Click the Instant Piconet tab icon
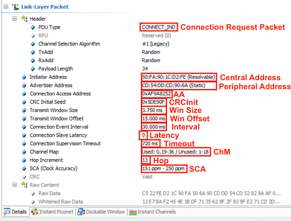Screen dimensions: 291x221 [34, 212]
